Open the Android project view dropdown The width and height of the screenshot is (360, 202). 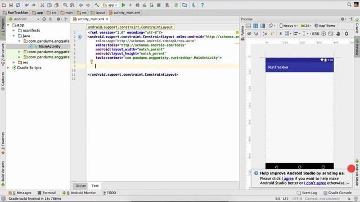tap(24, 19)
